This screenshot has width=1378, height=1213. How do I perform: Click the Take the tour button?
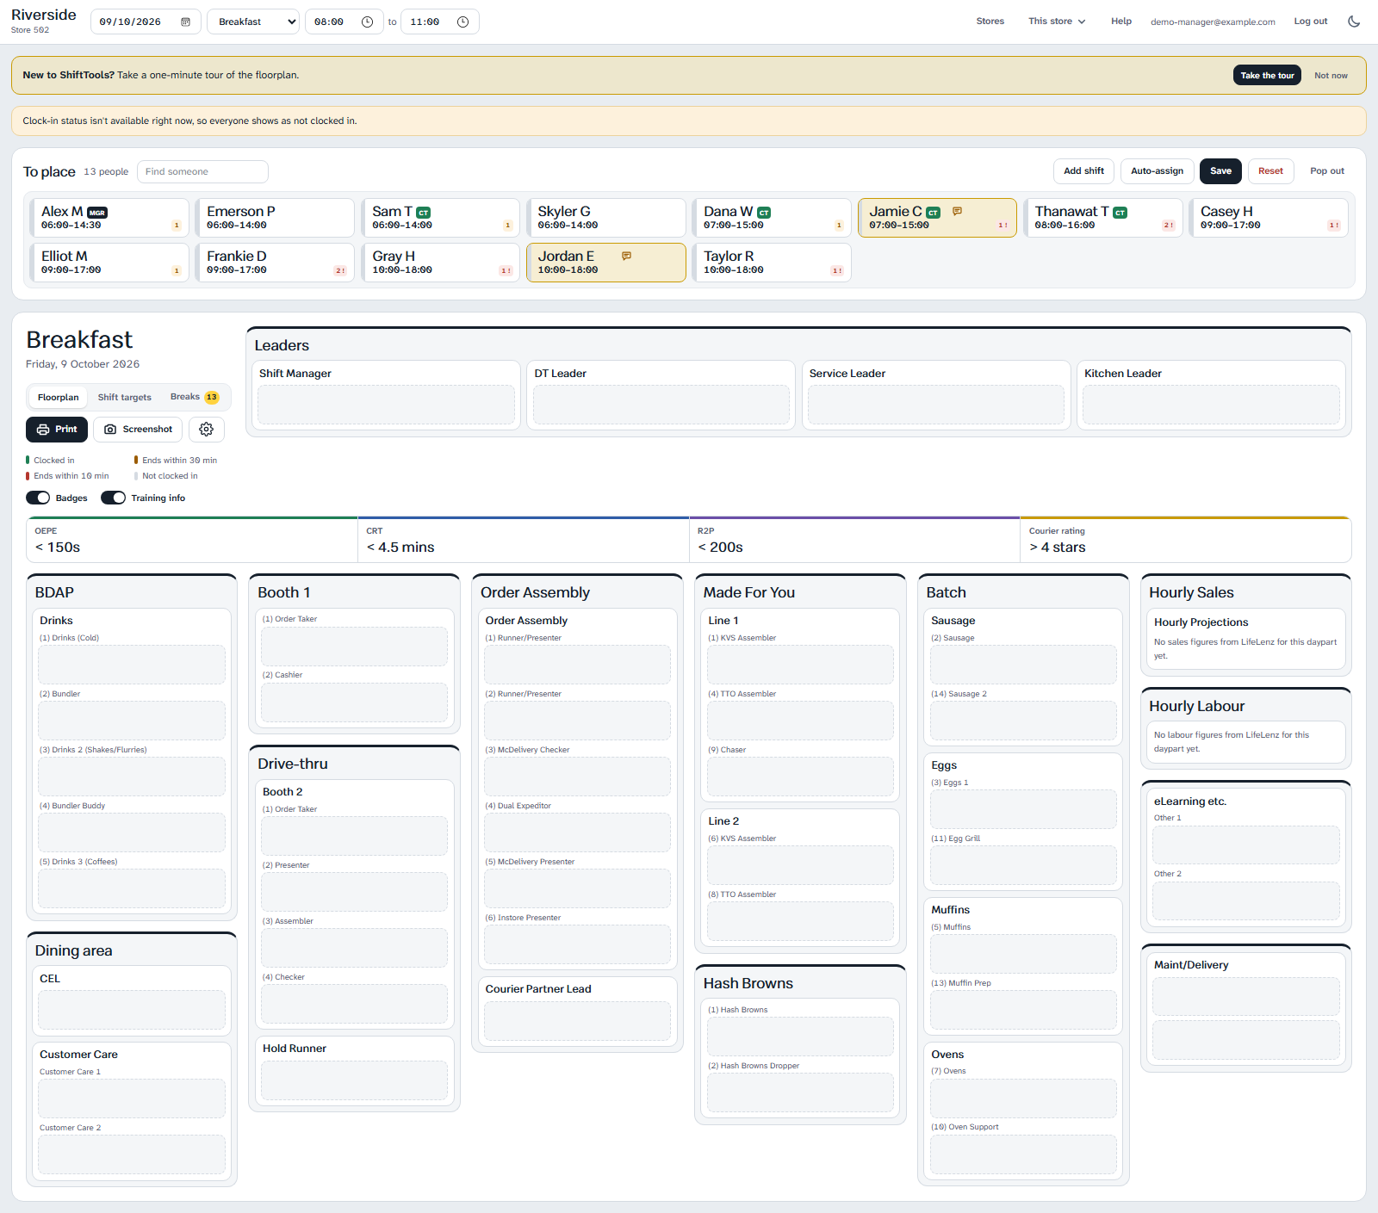pos(1267,76)
